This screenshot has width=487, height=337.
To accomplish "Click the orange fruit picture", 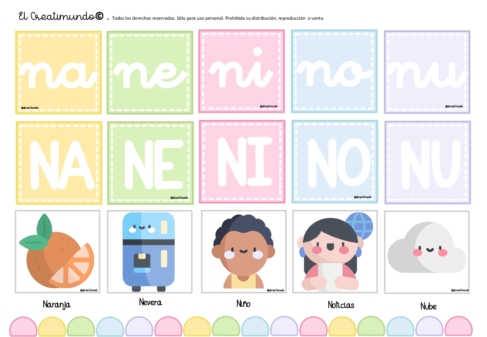I will (58, 252).
